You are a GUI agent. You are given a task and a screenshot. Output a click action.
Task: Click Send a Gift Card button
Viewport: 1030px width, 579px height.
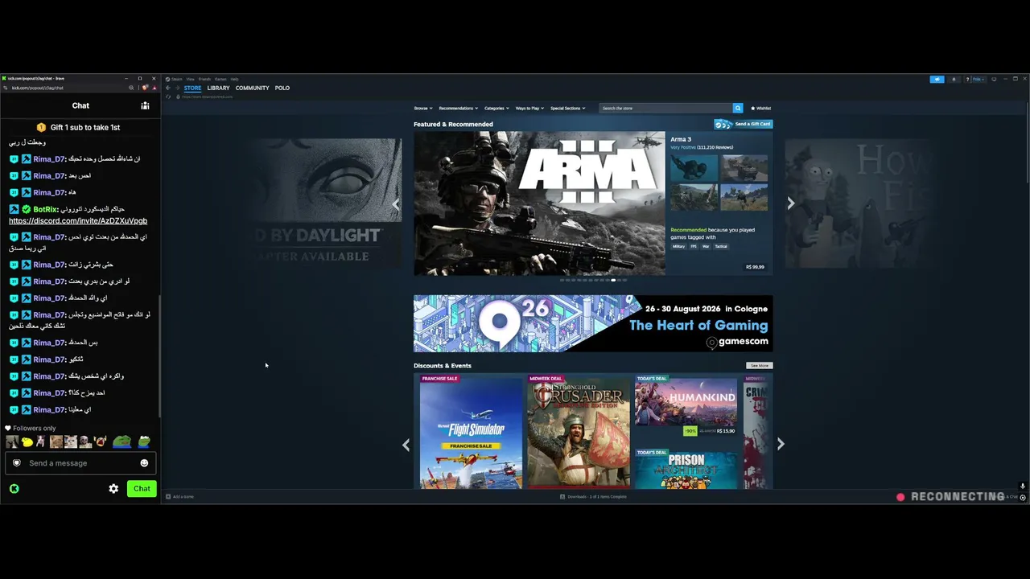click(744, 124)
